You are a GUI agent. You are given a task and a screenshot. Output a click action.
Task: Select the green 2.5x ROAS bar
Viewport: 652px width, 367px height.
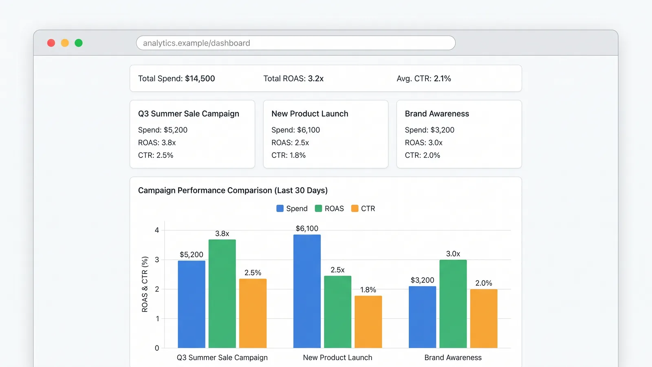337,312
